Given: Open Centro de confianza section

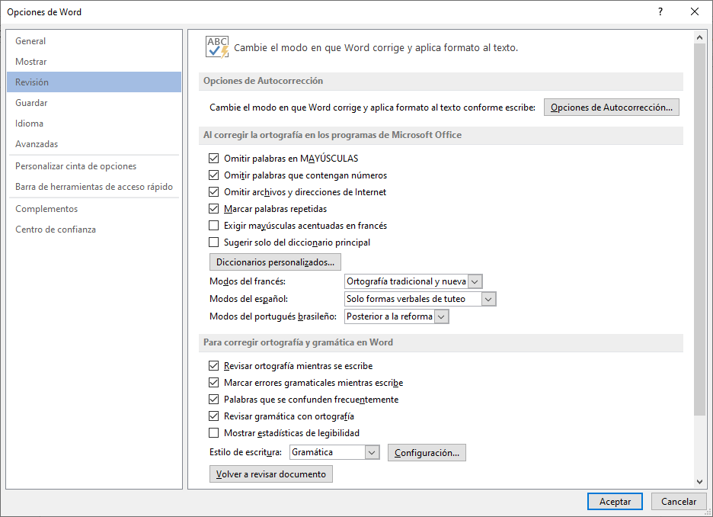Looking at the screenshot, I should pos(56,230).
